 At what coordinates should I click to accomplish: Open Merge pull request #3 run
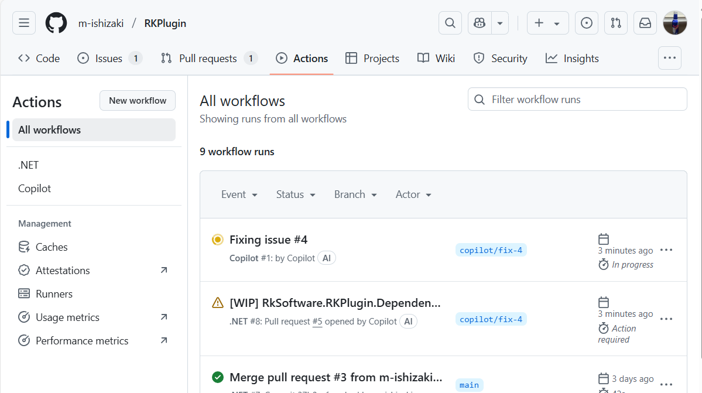[336, 377]
